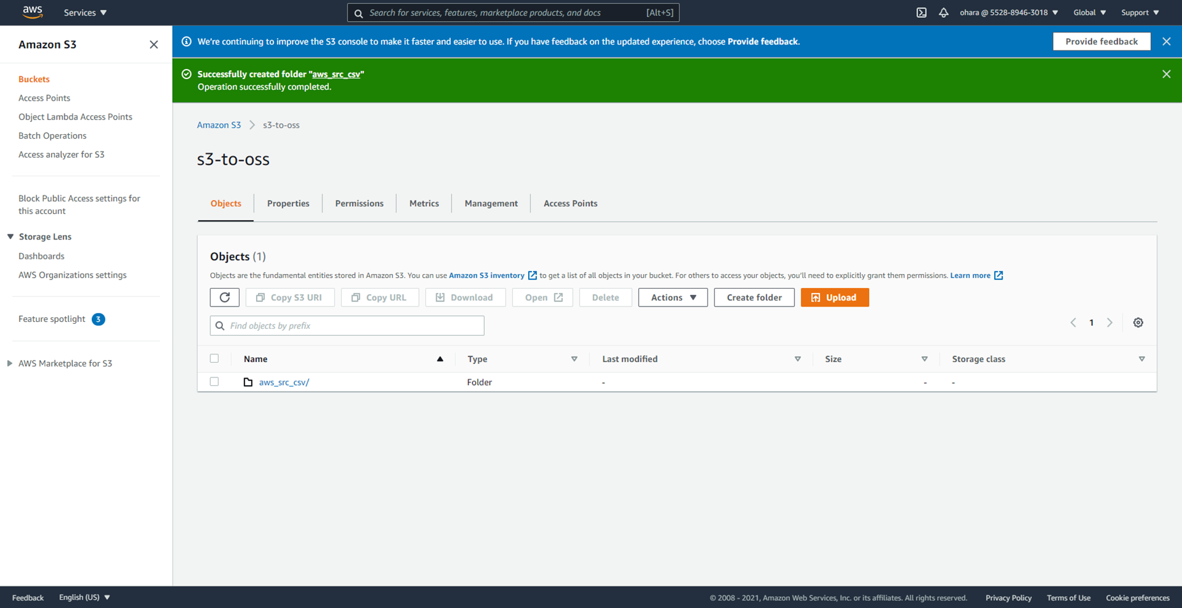
Task: Switch to the Objects tab
Action: (x=226, y=203)
